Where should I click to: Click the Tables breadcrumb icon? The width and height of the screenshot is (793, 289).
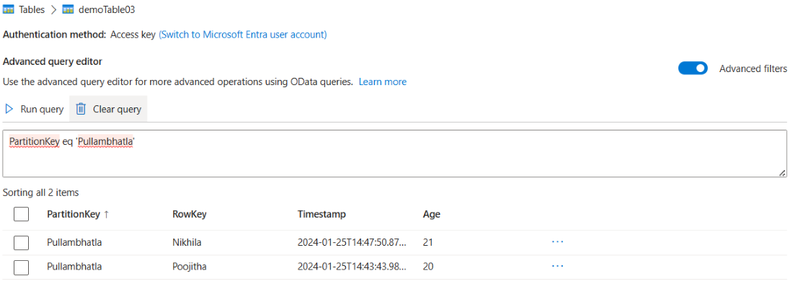pos(9,9)
